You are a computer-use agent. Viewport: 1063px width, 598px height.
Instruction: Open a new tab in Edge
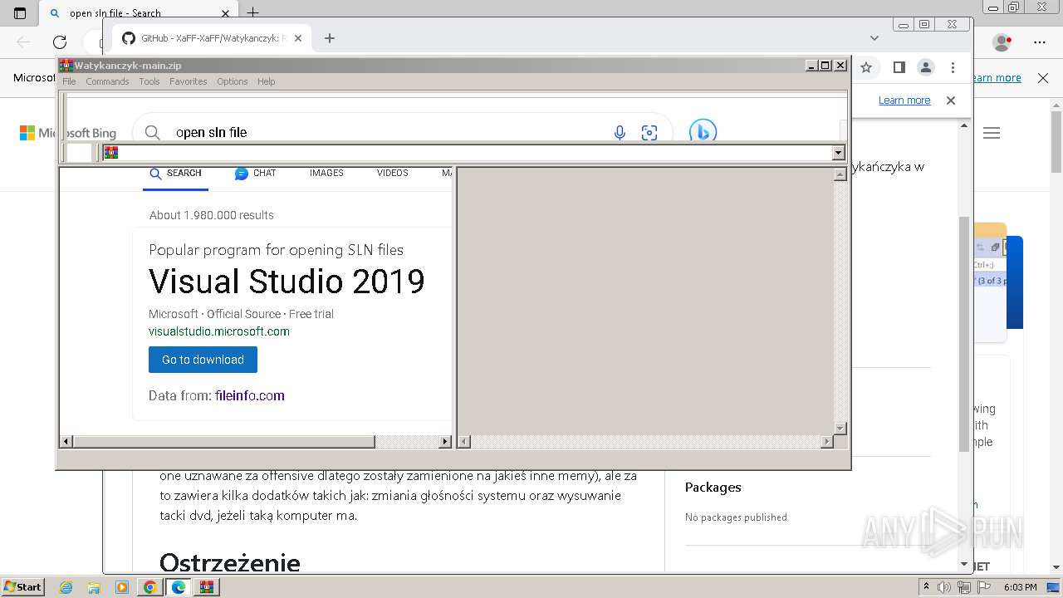[252, 12]
